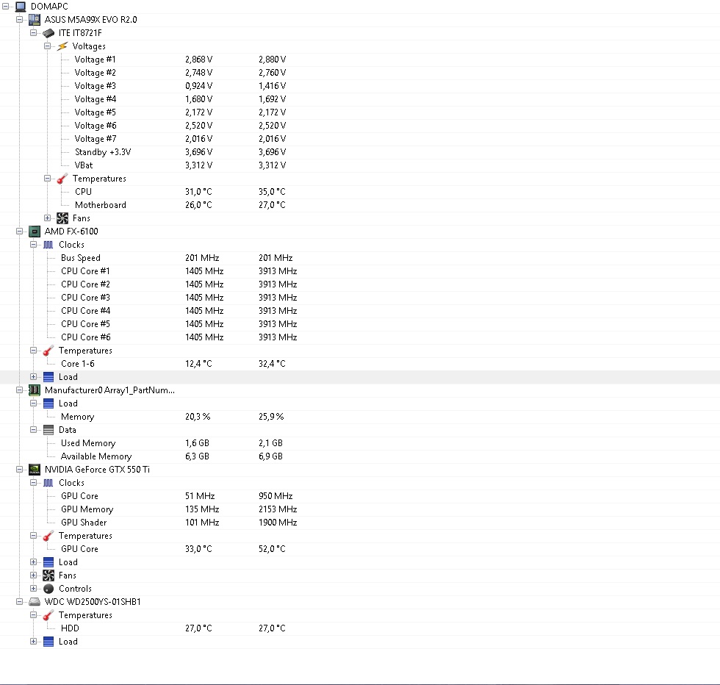Collapse the ASUS M5A99X EVO R2.0 node

tap(19, 20)
